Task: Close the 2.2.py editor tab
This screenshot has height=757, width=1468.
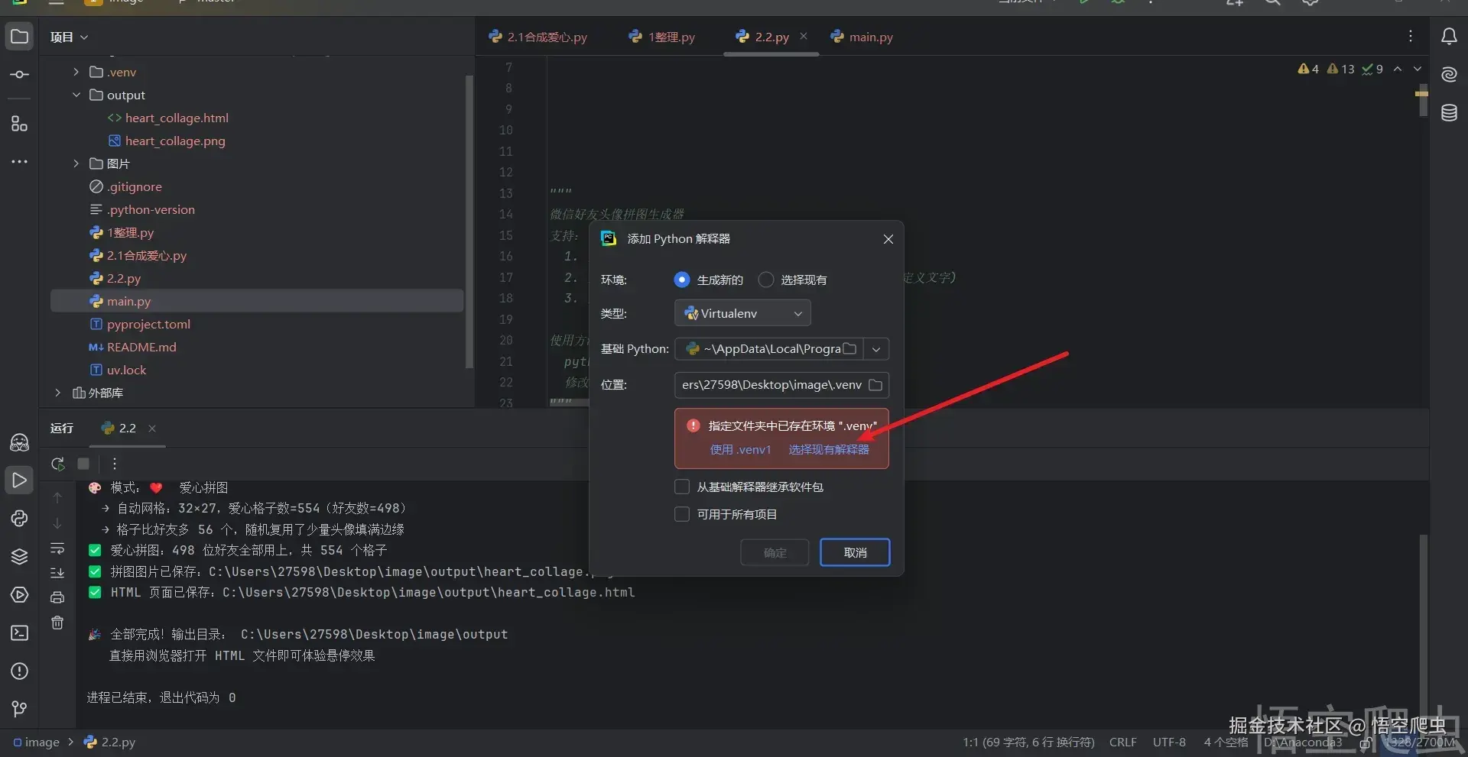Action: [x=804, y=36]
